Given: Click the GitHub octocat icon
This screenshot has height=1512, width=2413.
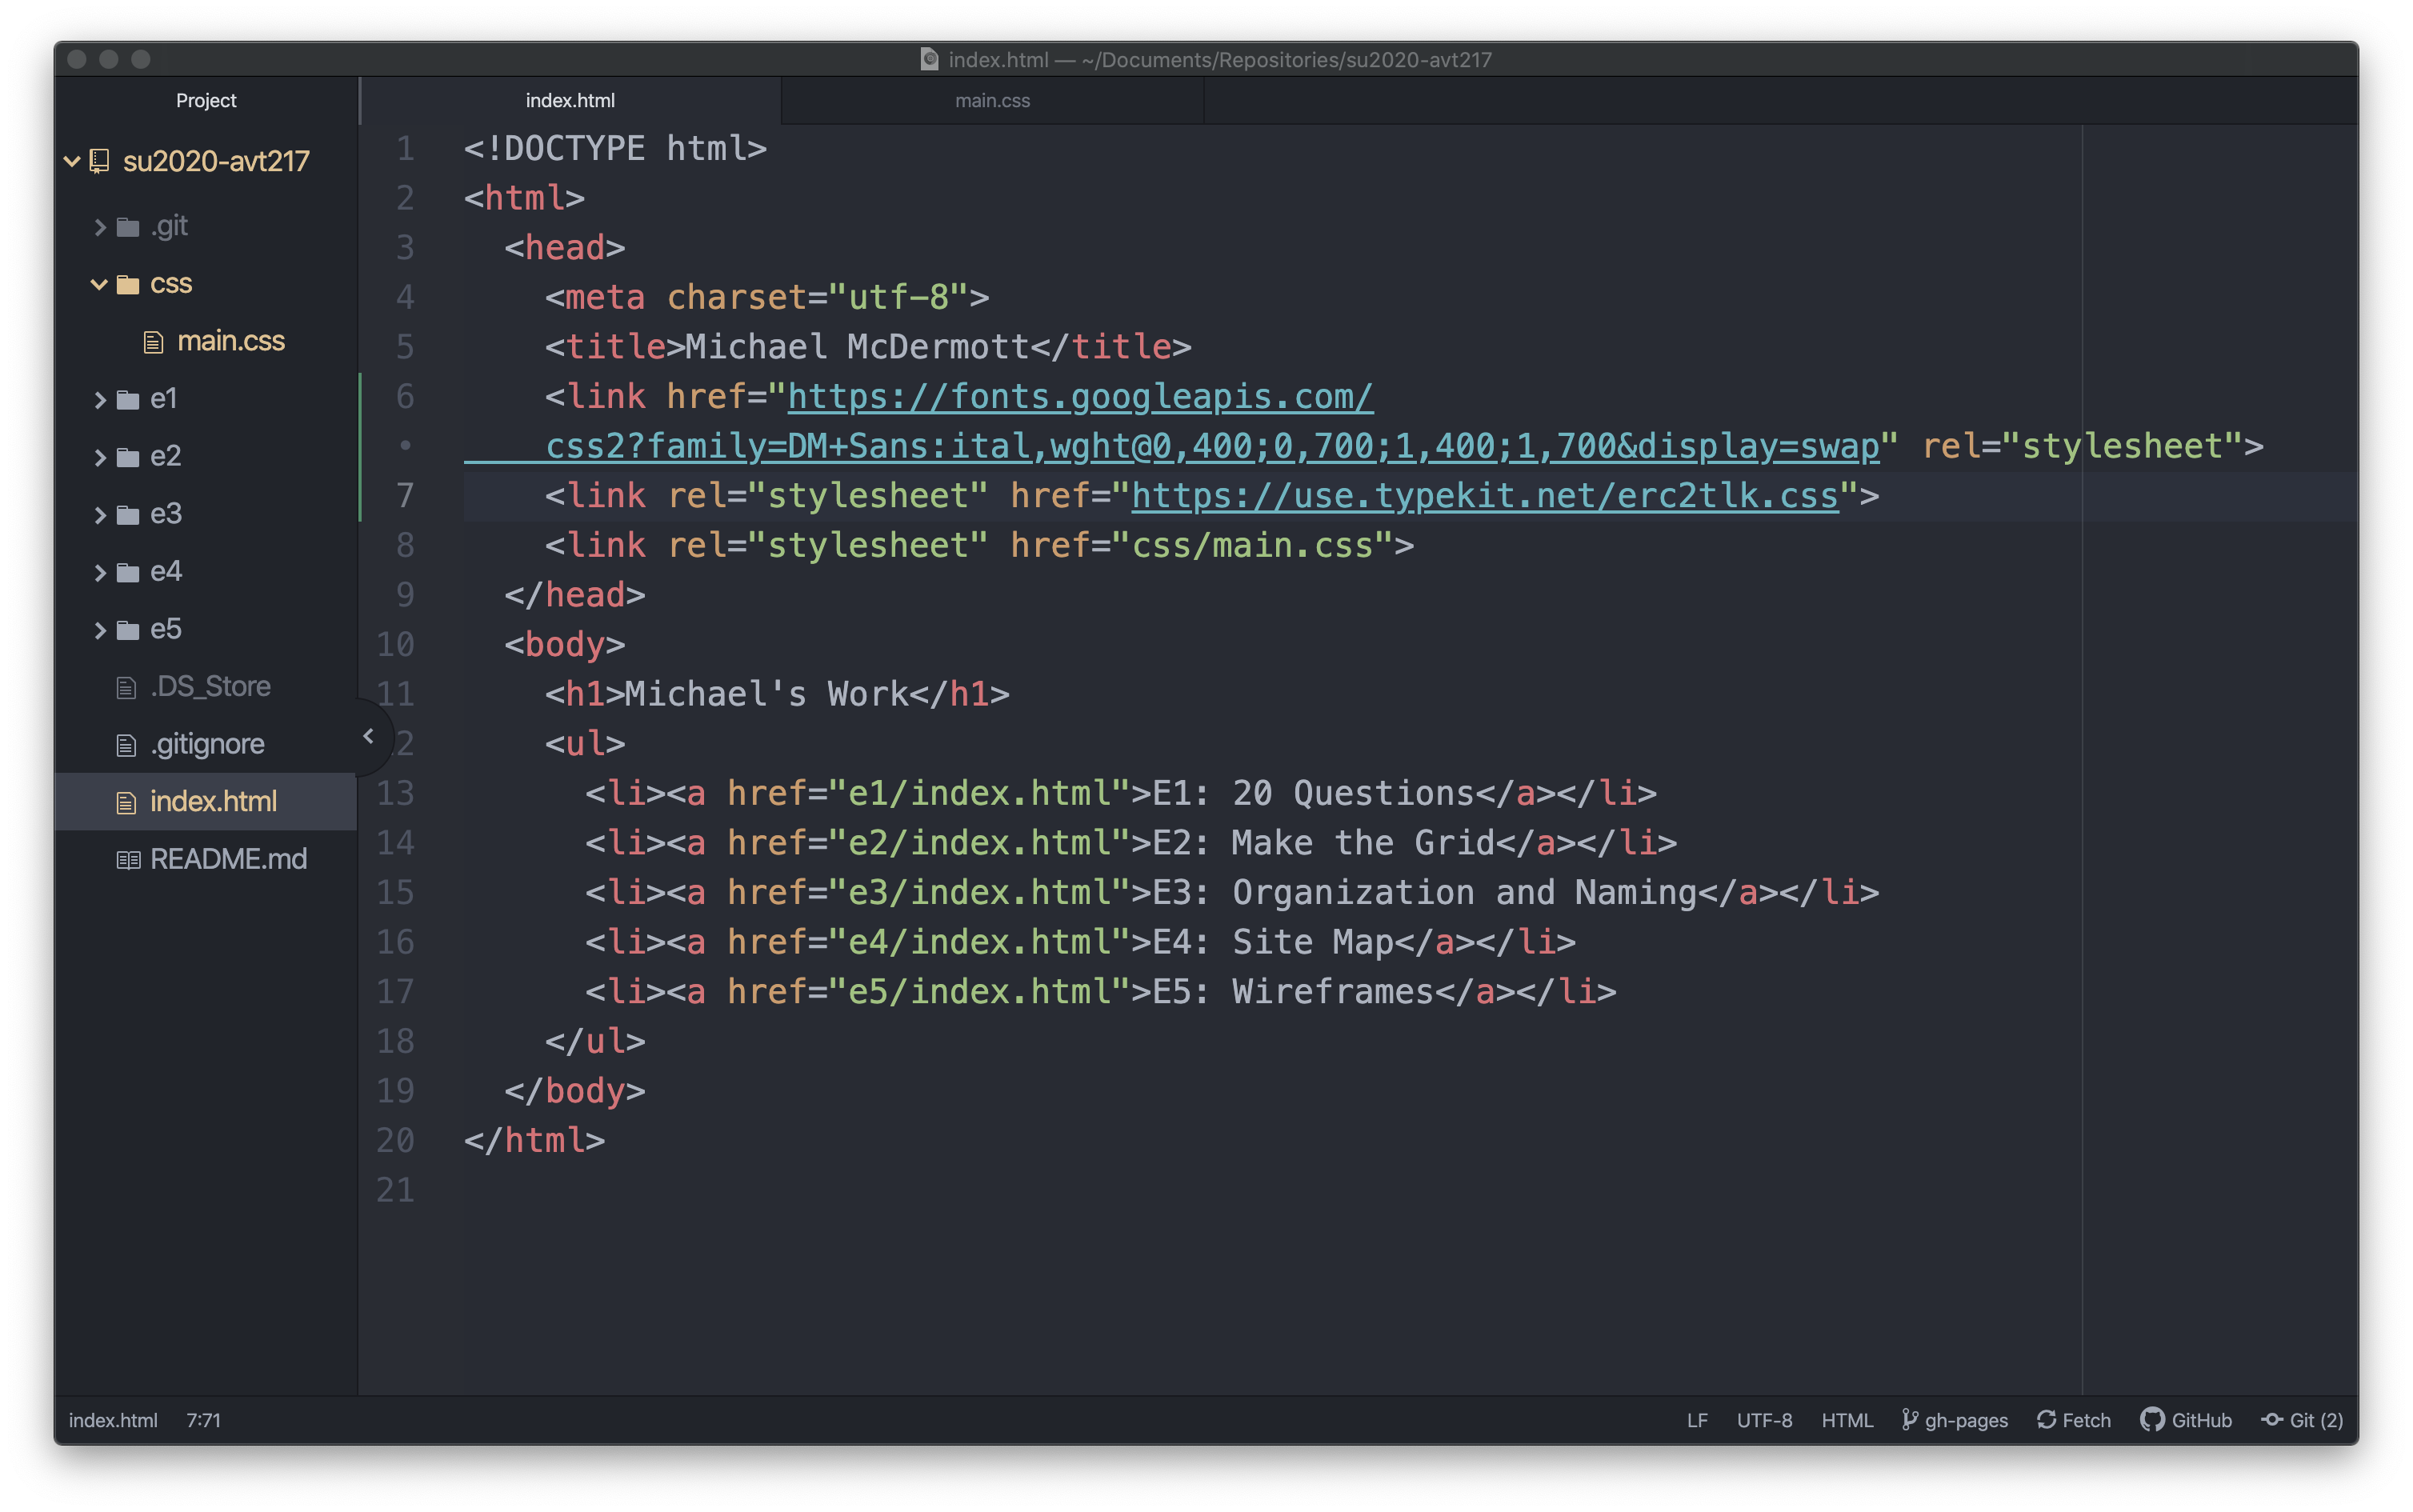Looking at the screenshot, I should click(x=2152, y=1419).
